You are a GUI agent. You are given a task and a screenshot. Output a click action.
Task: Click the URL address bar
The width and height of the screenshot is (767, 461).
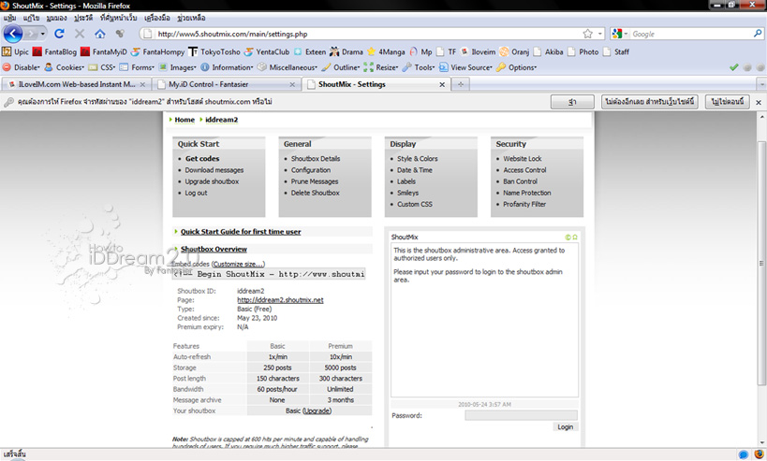[362, 34]
